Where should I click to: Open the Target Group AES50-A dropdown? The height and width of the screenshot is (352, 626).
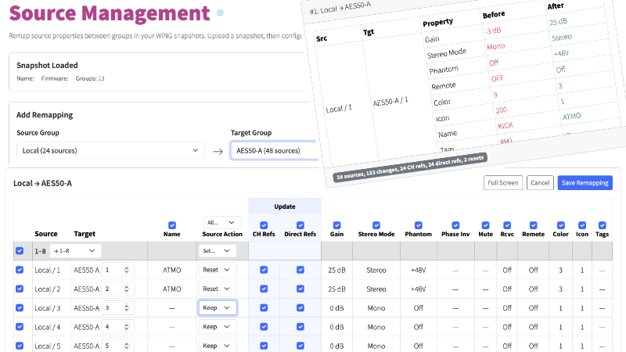tap(275, 150)
